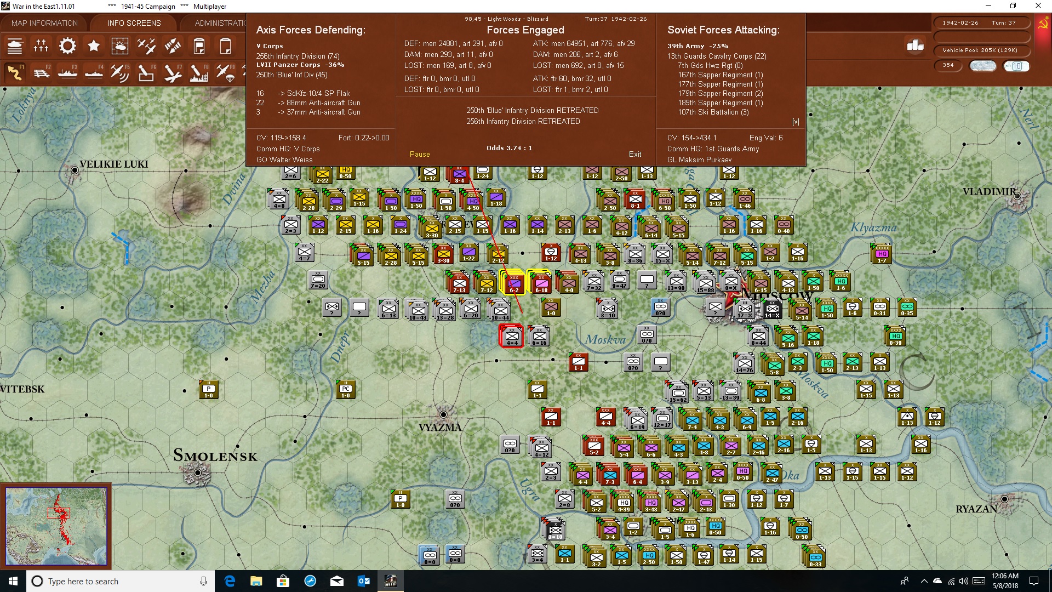Click 256th Infantry Division (74) entry
Screen dimensions: 1052x592
click(x=298, y=56)
